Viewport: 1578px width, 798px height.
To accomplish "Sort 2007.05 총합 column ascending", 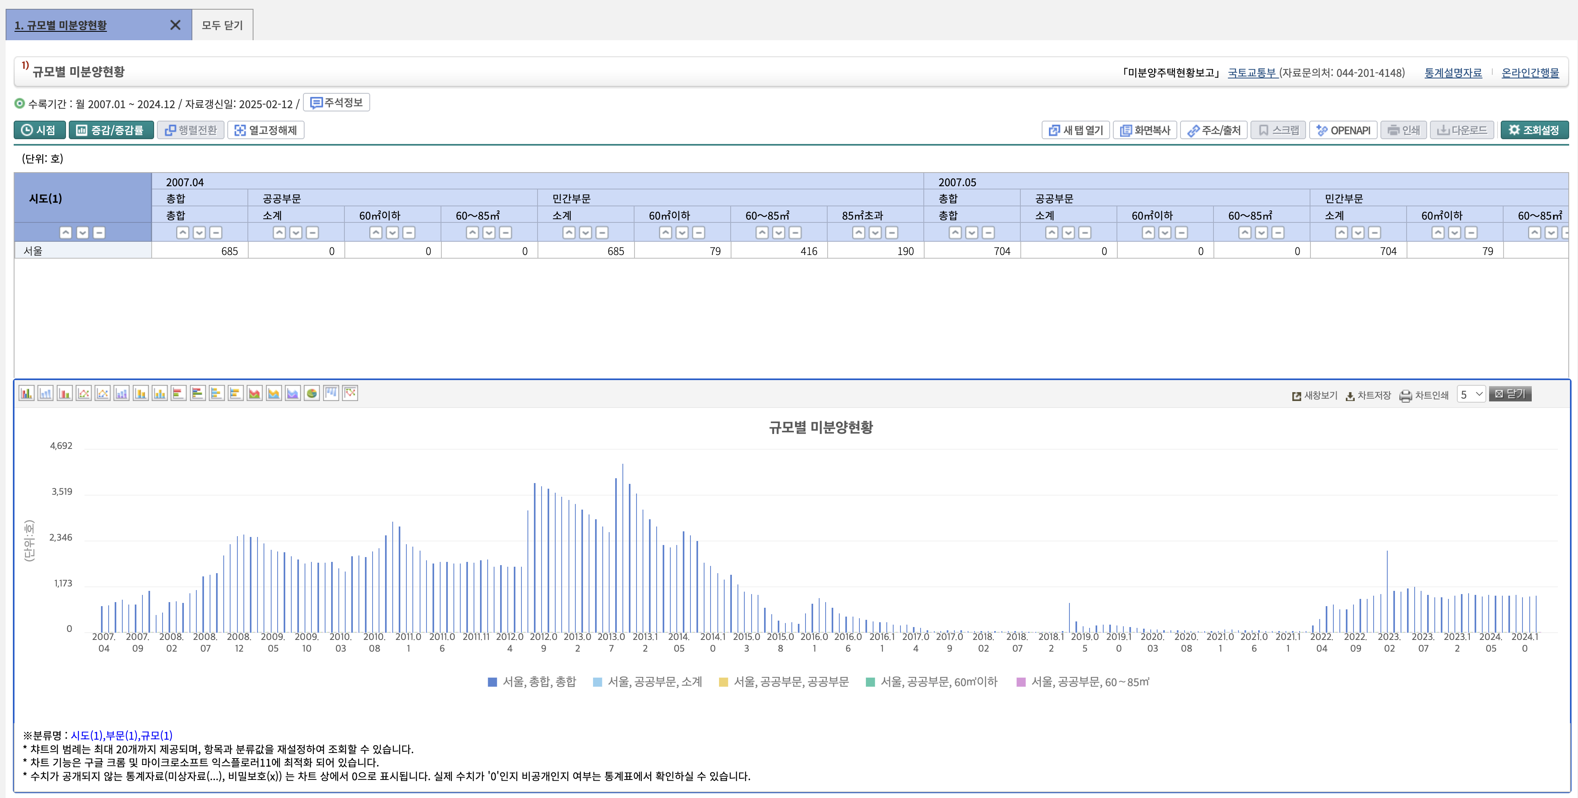I will click(x=955, y=233).
